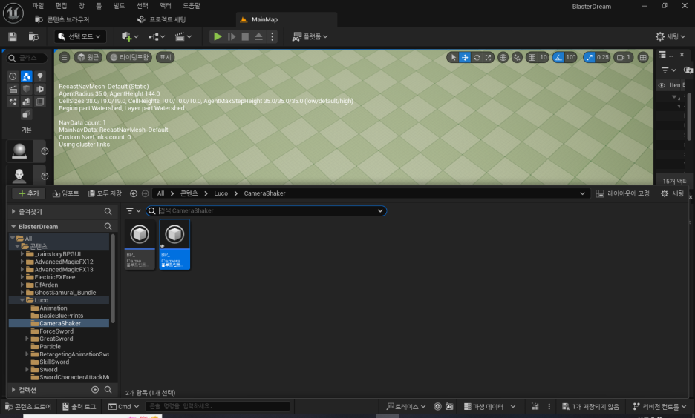Open the 빌드 menu

click(x=119, y=6)
